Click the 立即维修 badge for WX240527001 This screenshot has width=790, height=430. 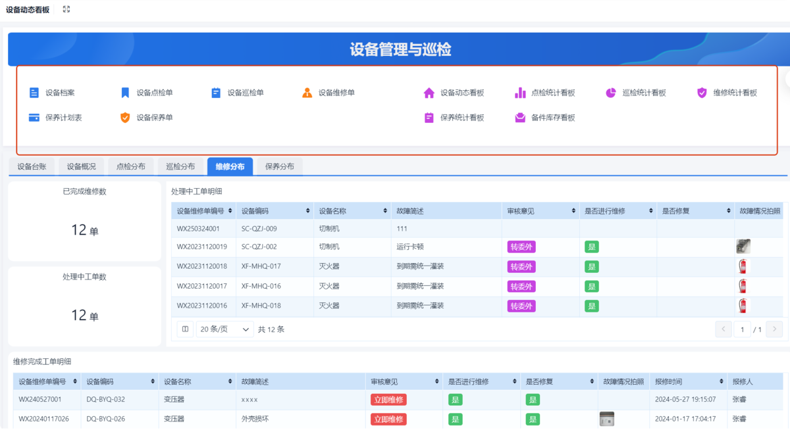pyautogui.click(x=388, y=399)
